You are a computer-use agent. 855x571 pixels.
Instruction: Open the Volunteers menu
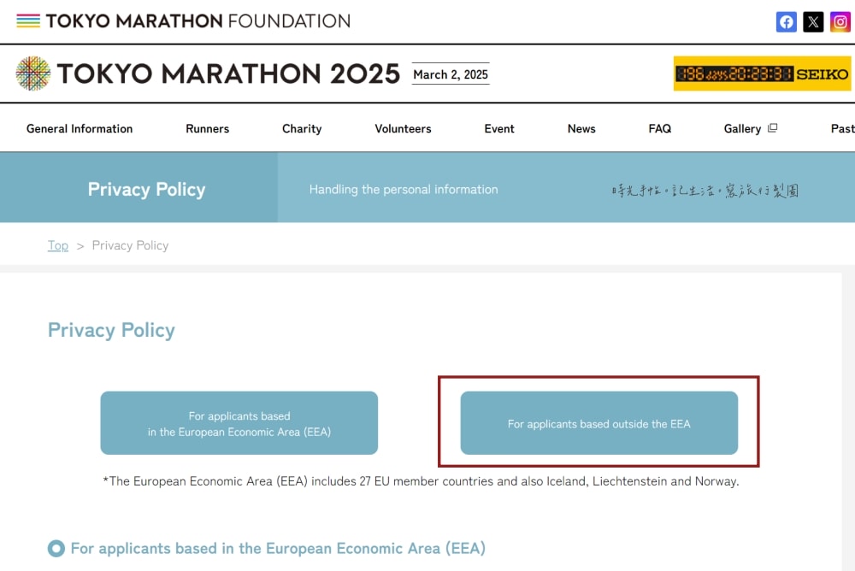click(x=403, y=129)
